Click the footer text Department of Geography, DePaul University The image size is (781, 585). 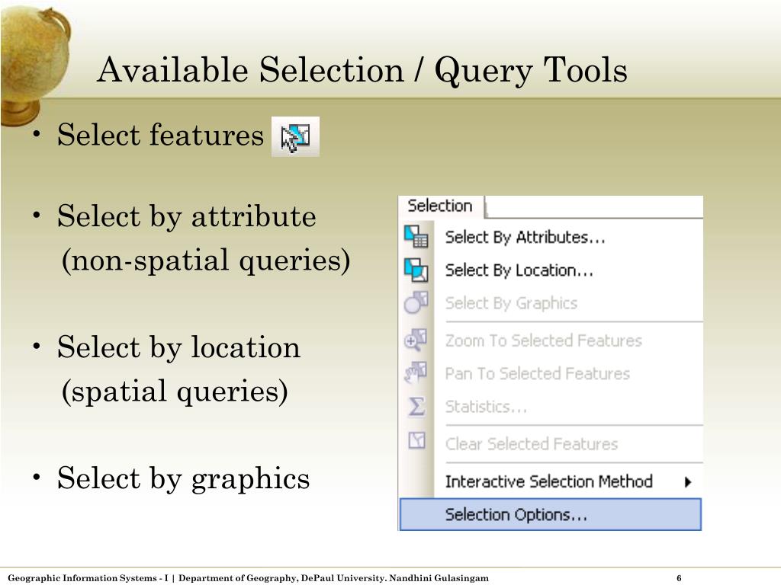pyautogui.click(x=283, y=578)
